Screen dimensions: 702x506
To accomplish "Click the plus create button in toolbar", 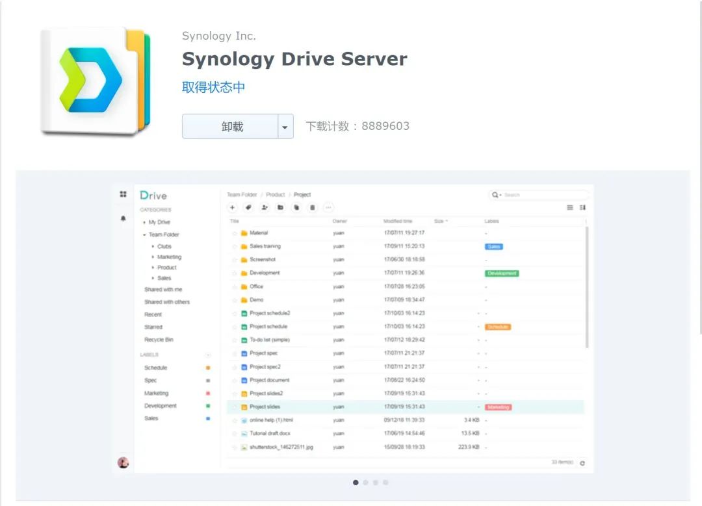I will [x=232, y=208].
